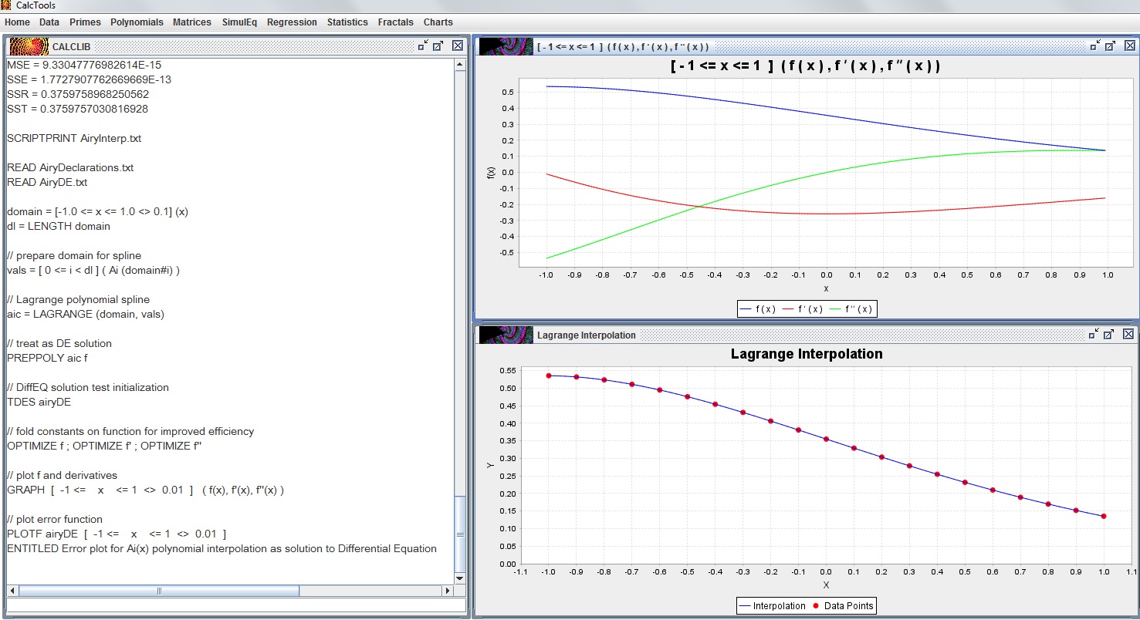Maximize the CALCLIB frame
The width and height of the screenshot is (1140, 620).
click(438, 46)
